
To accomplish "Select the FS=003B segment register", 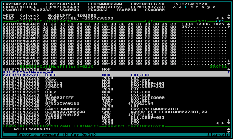I will 126,10.
